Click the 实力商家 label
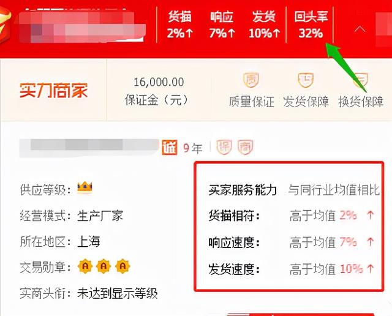The height and width of the screenshot is (316, 392). 54,90
